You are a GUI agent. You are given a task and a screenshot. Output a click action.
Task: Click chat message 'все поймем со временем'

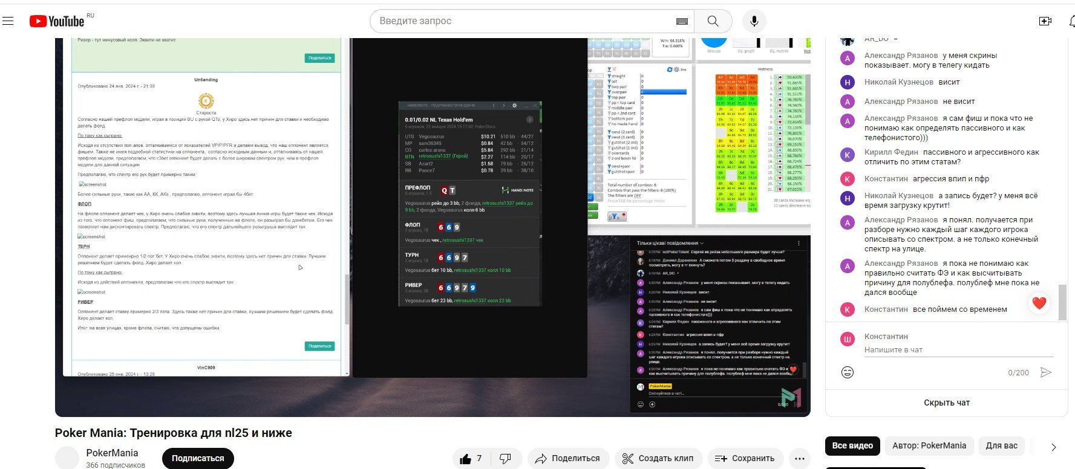tap(960, 309)
